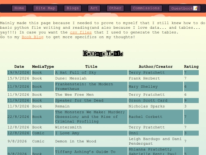Image resolution: width=206 pixels, height=155 pixels.
Task: Click the Guestbook notepad emoji icon
Action: 195,8
